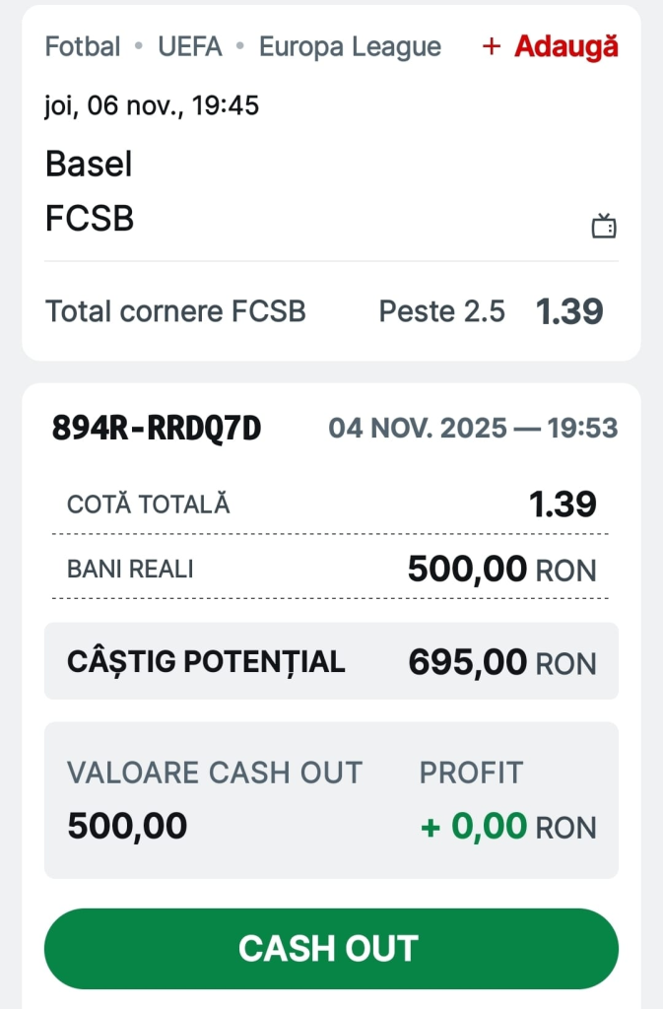Open the Europa League competition link

coord(350,46)
